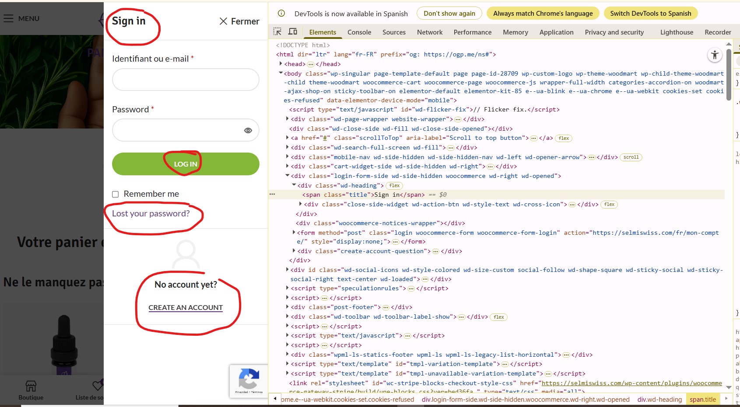Click the breadcrumb right scroll arrow

(x=726, y=399)
